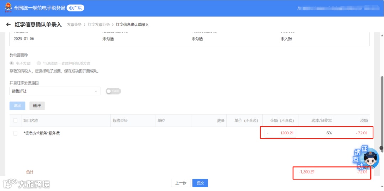This screenshot has width=384, height=191.
Task: Click the 项目名称 column header
Action: pos(31,121)
